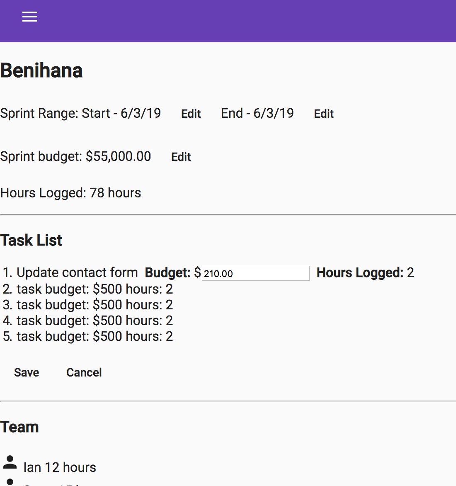Edit the sprint start date
The image size is (456, 486).
(x=191, y=114)
